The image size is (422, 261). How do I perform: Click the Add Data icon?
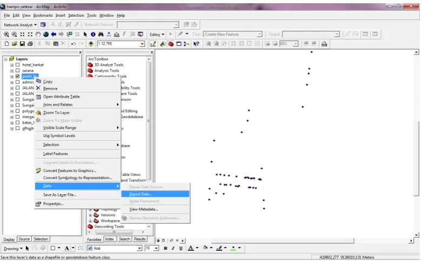pyautogui.click(x=91, y=44)
